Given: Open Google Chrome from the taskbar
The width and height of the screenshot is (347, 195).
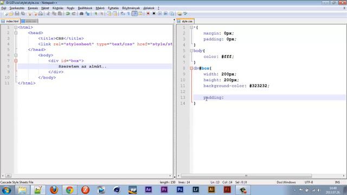Looking at the screenshot, I should 69,190.
